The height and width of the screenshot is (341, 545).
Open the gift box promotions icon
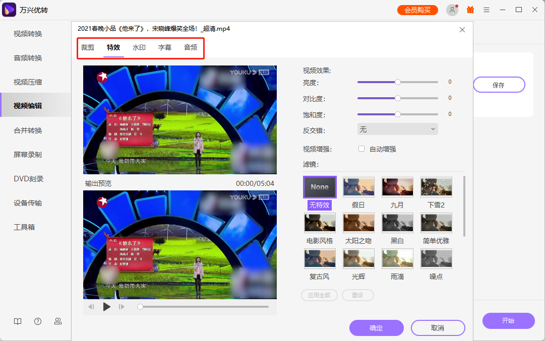[470, 10]
